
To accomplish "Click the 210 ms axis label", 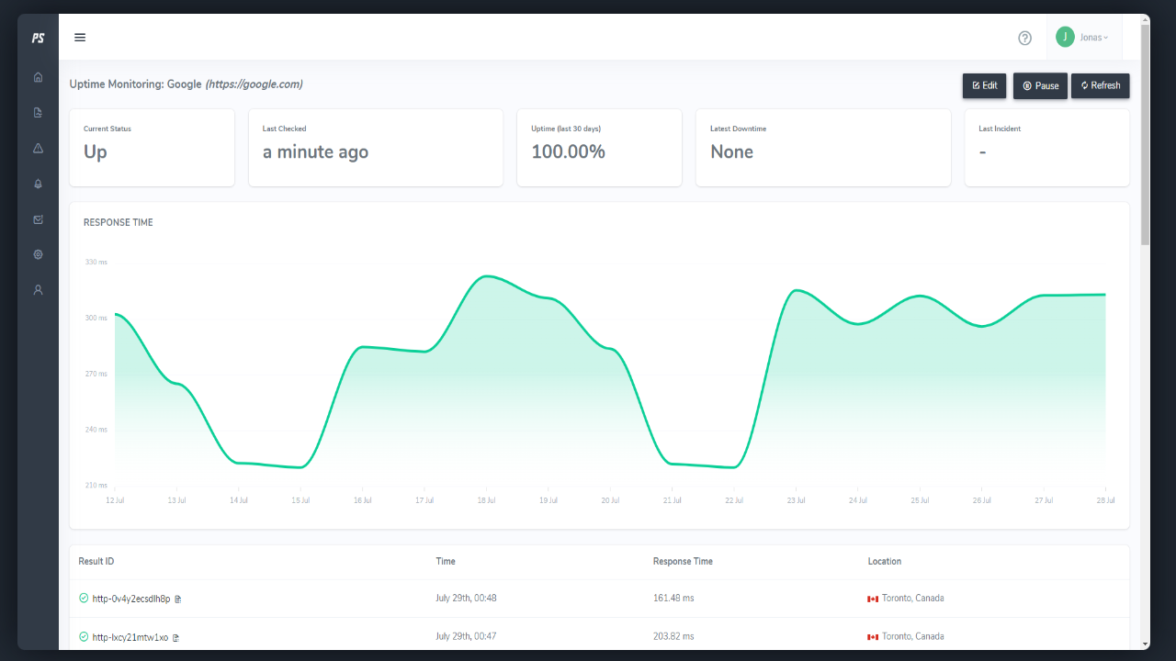I will click(96, 485).
